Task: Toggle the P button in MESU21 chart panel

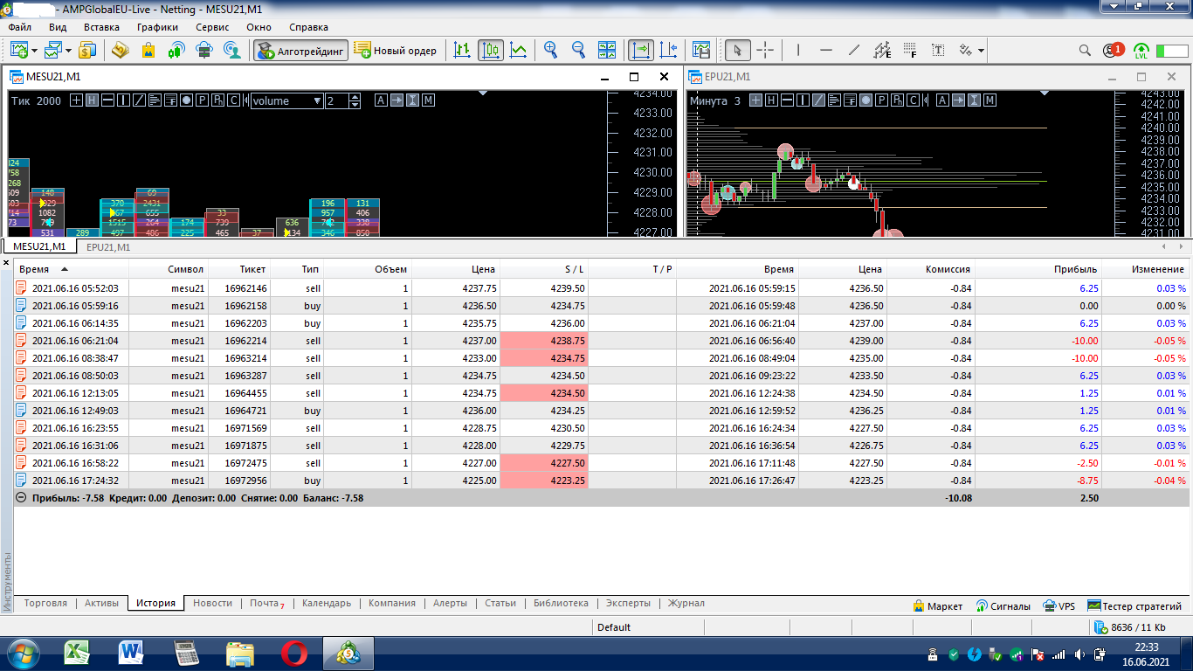Action: click(x=202, y=100)
